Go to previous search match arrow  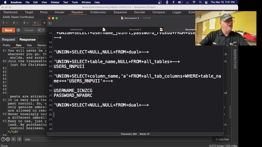tap(14, 139)
